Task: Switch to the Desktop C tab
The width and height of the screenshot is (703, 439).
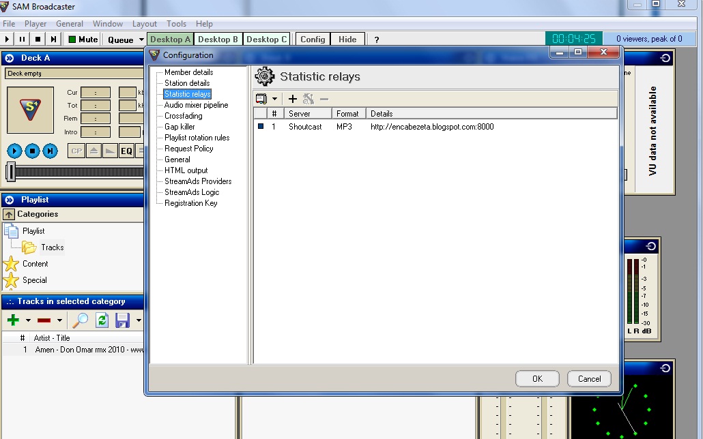Action: coord(266,40)
